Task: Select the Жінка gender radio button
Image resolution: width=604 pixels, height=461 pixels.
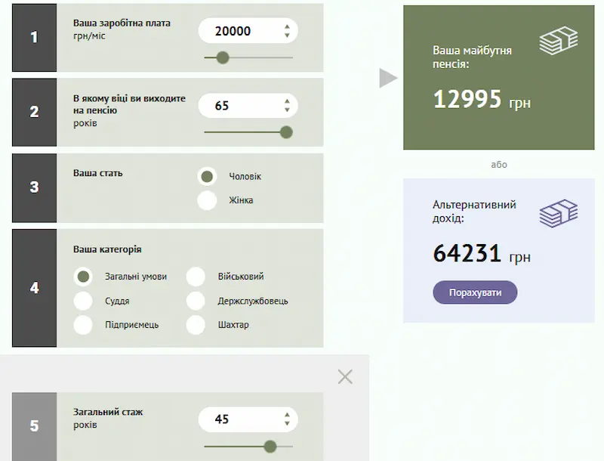Action: [207, 200]
